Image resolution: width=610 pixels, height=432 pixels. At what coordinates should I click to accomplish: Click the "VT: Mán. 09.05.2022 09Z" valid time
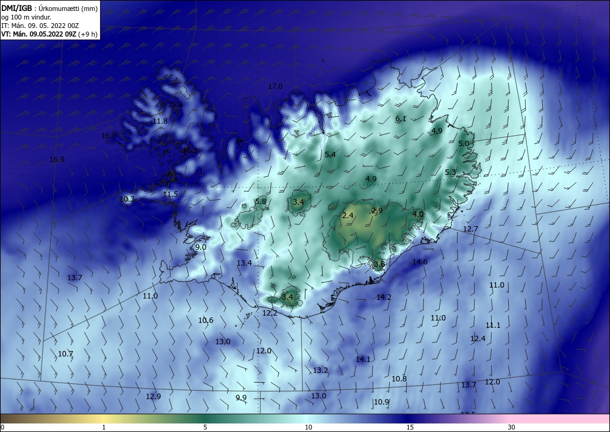[x=39, y=34]
